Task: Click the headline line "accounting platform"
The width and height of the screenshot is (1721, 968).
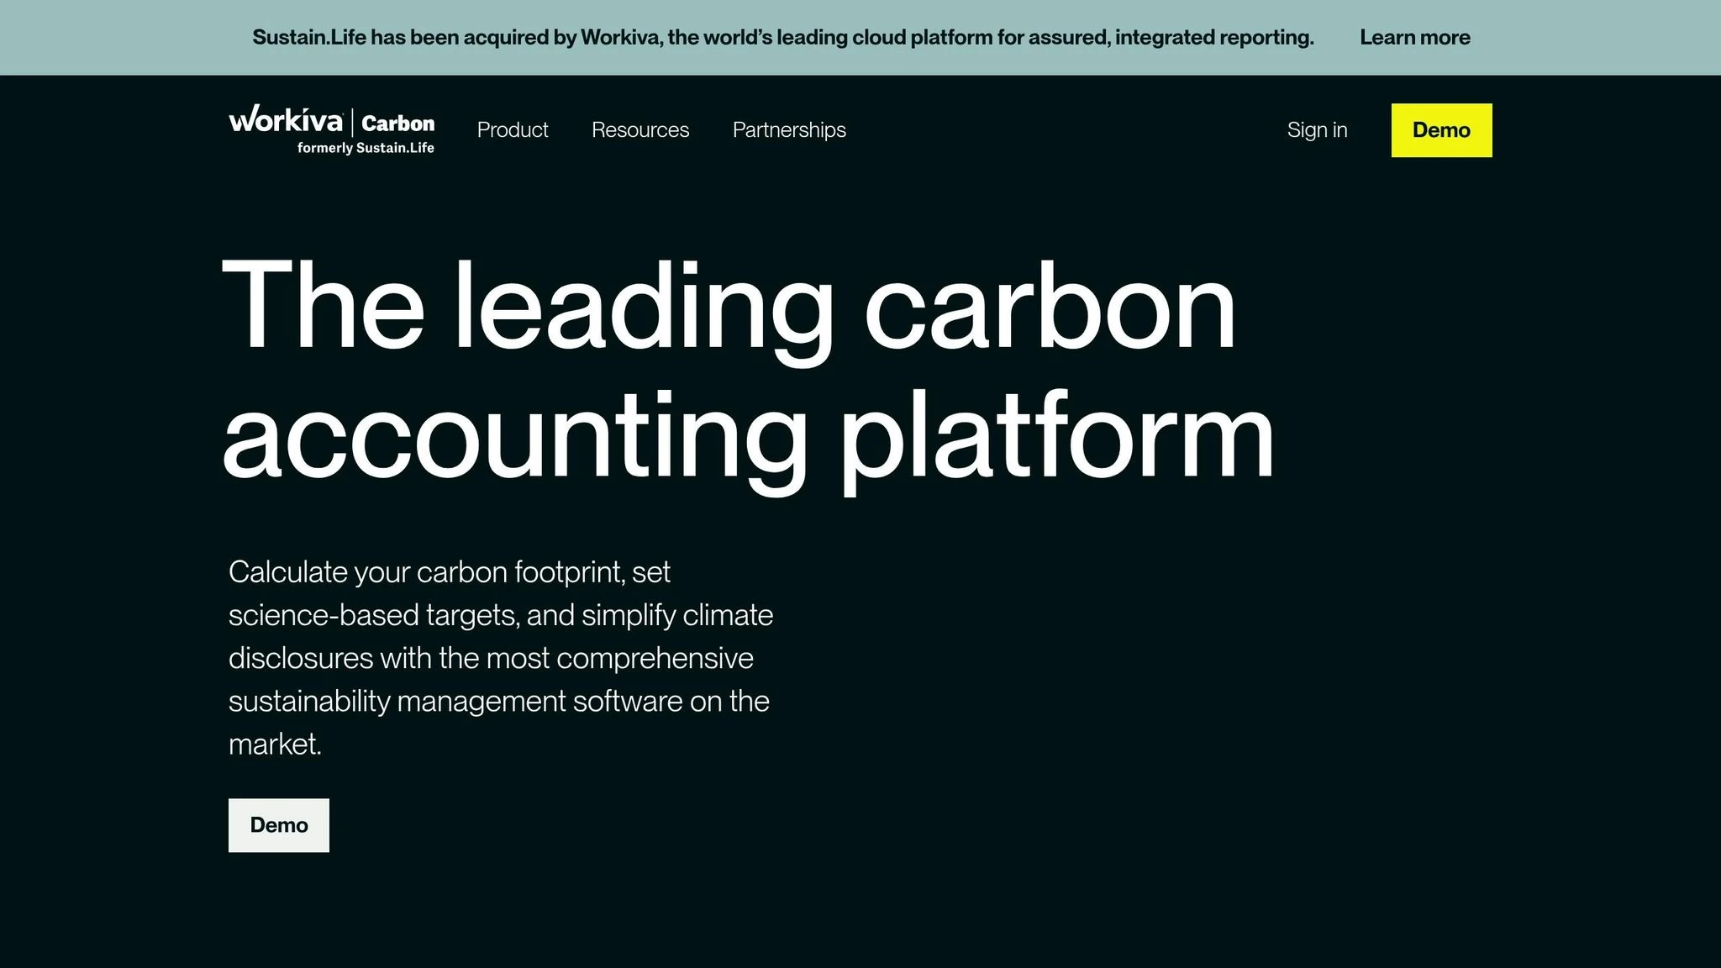Action: click(749, 438)
